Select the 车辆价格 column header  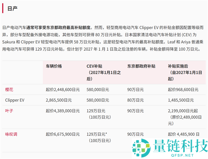(x=54, y=66)
